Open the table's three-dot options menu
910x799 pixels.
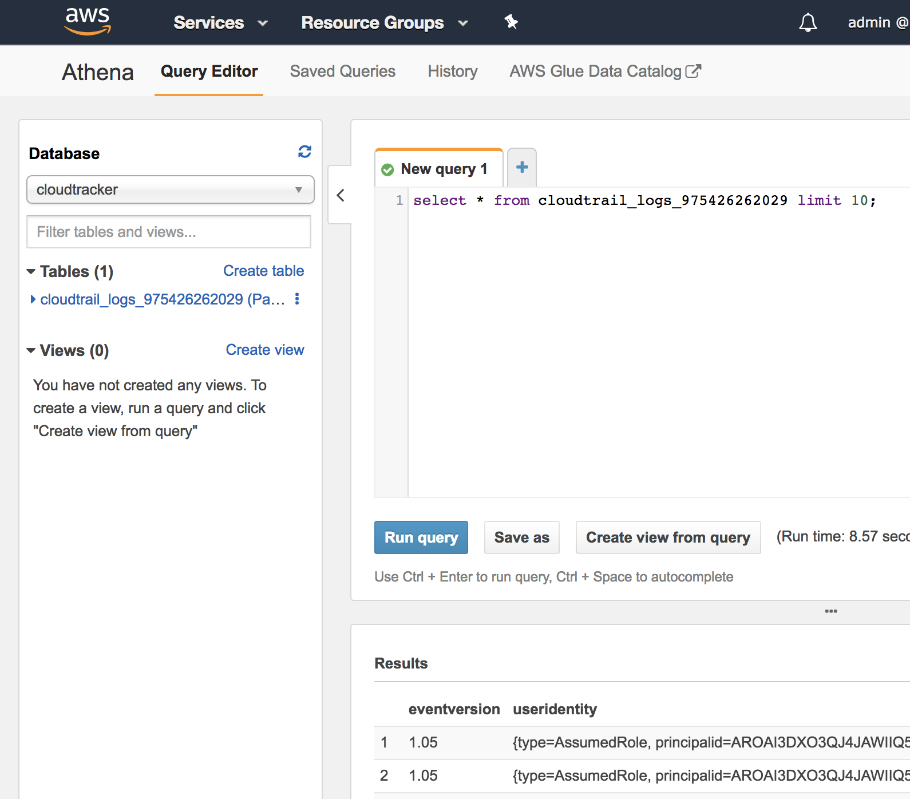click(296, 299)
